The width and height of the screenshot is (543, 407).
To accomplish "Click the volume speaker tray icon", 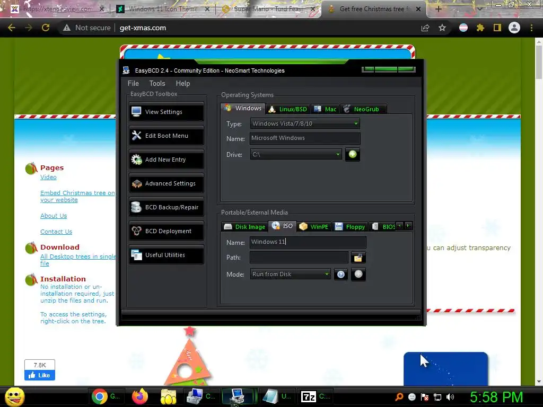I will 450,397.
